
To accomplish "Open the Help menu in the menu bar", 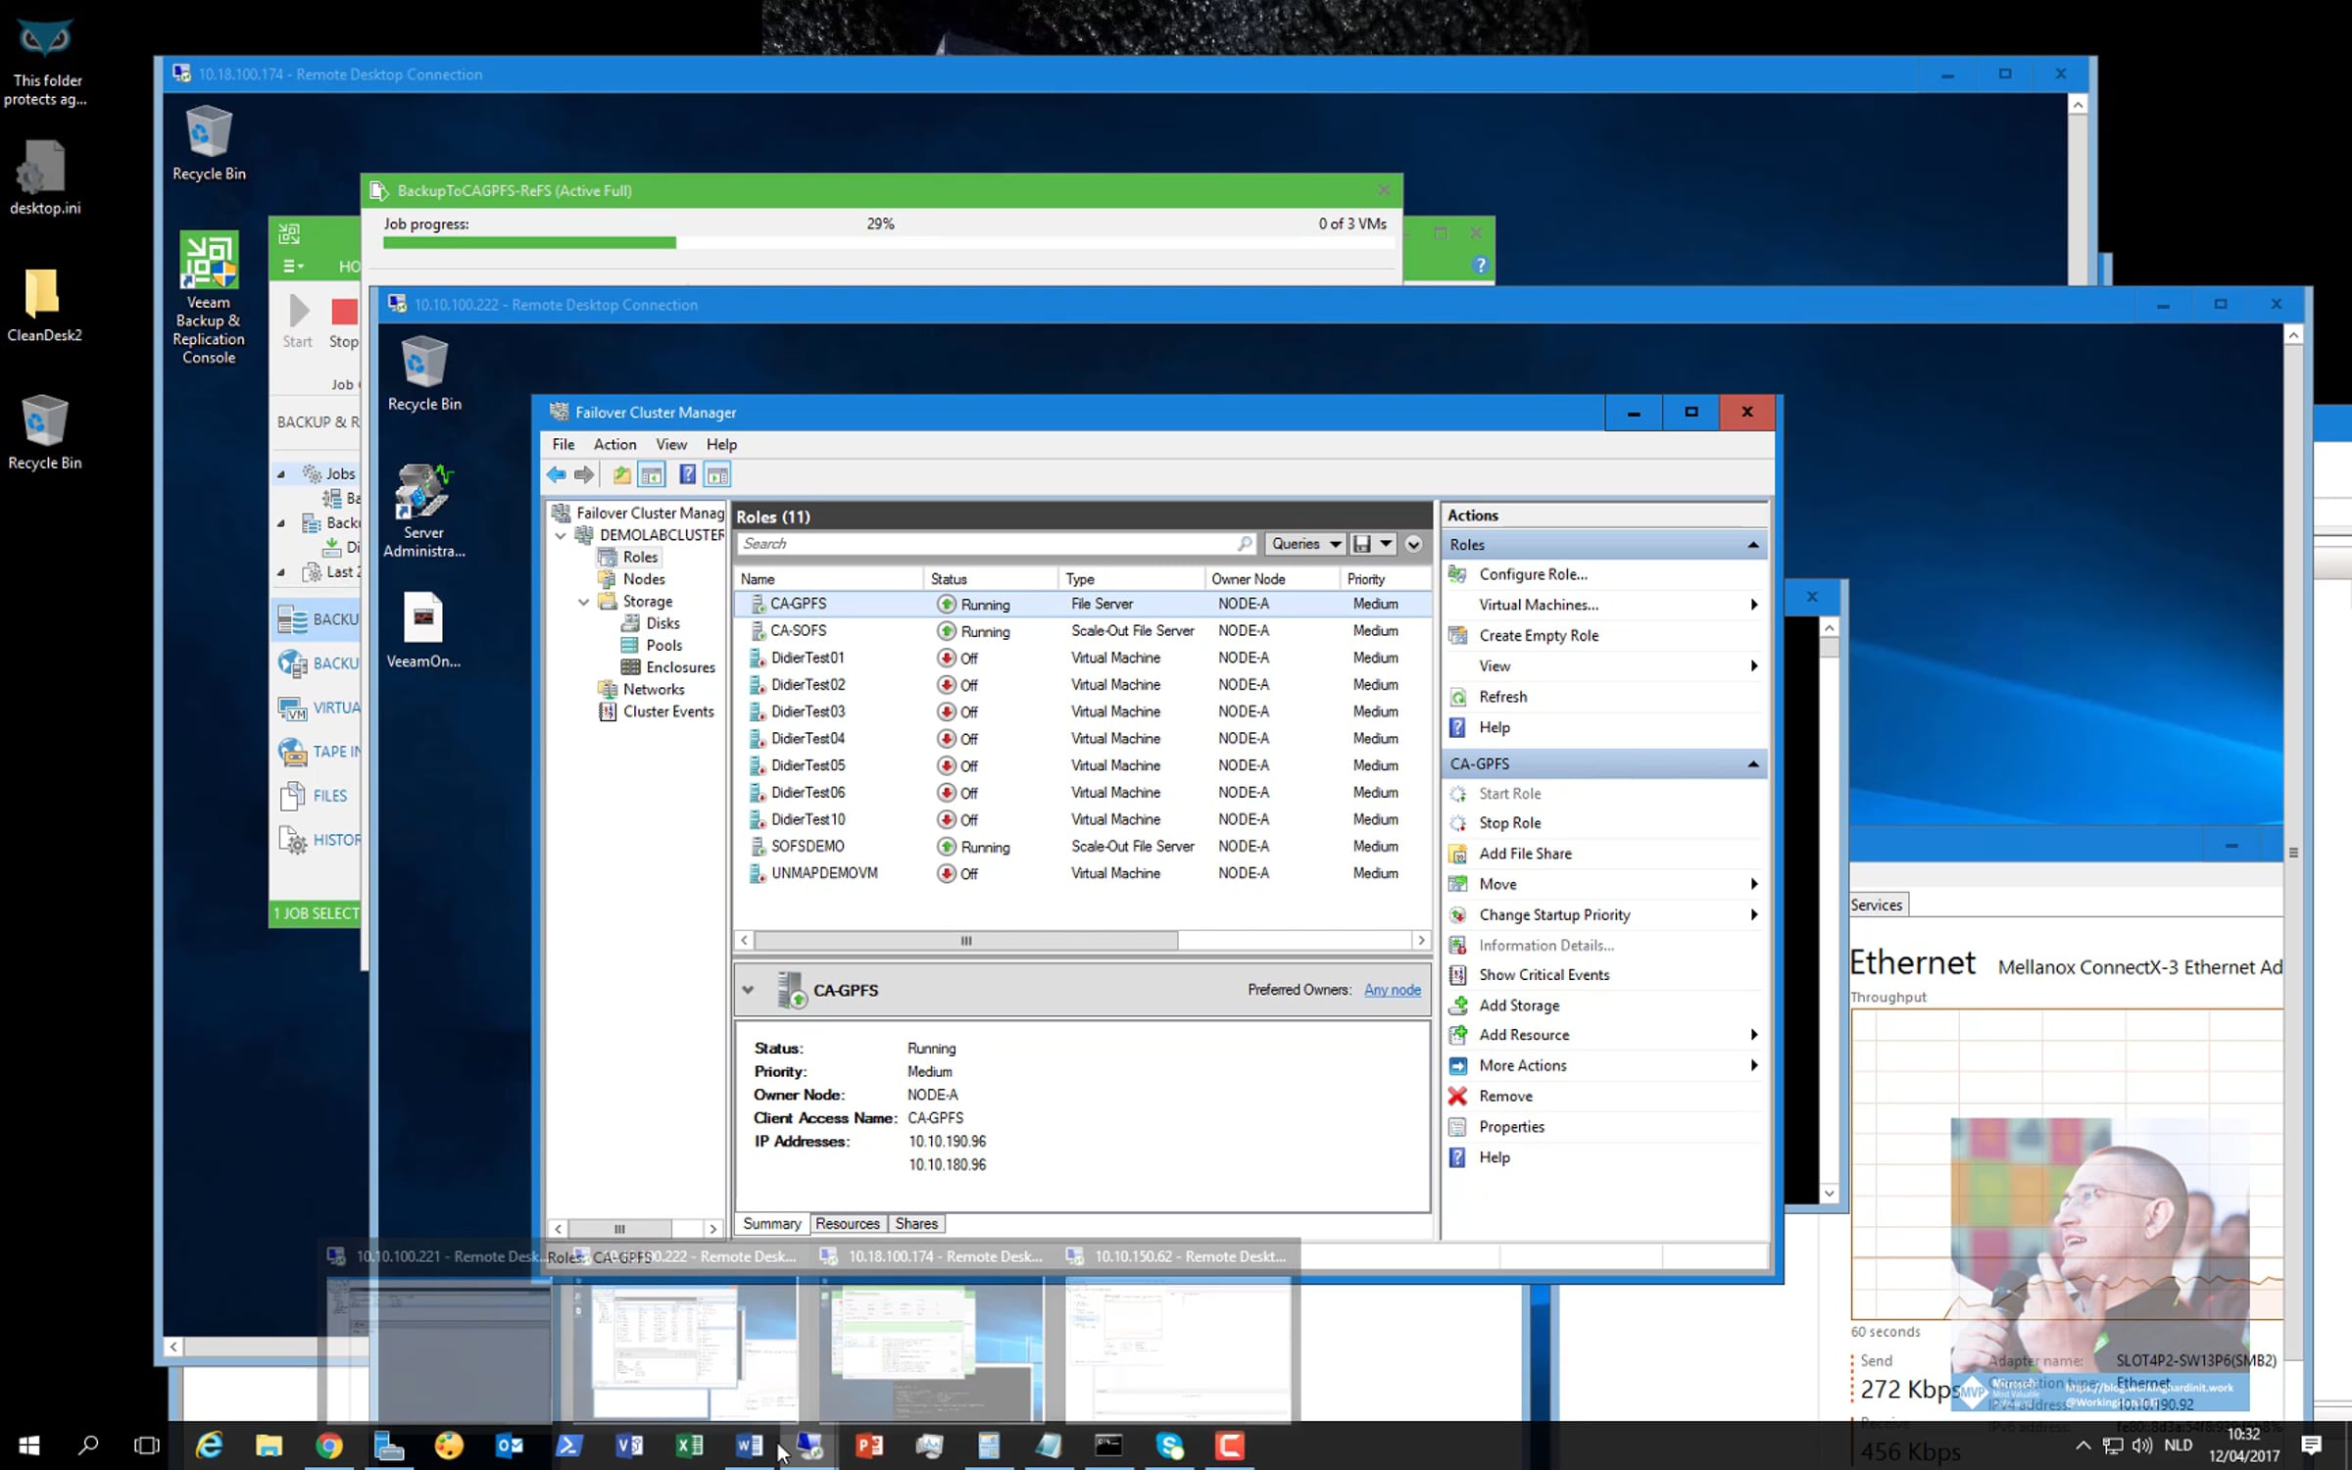I will coord(721,444).
